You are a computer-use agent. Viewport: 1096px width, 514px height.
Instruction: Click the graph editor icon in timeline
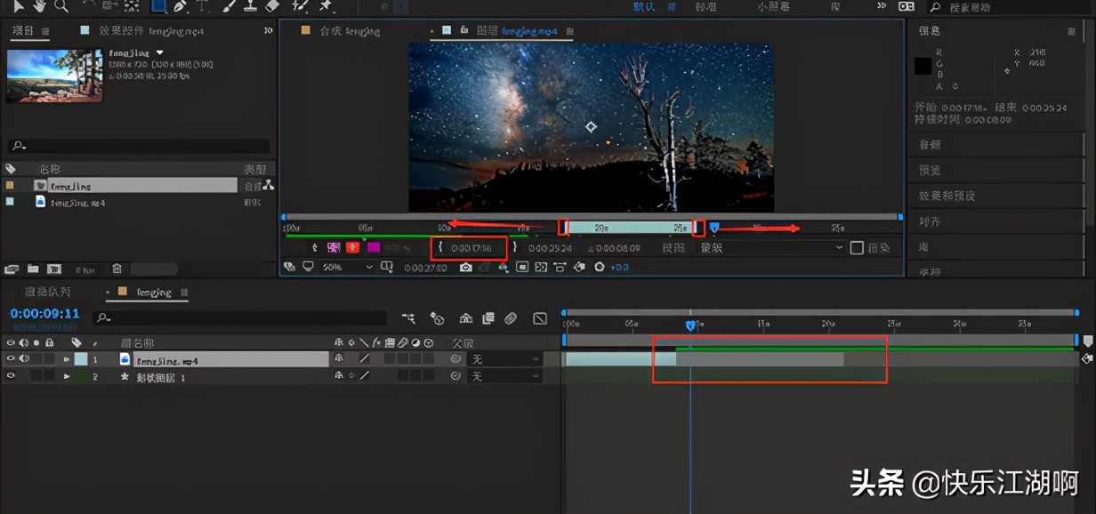coord(540,317)
